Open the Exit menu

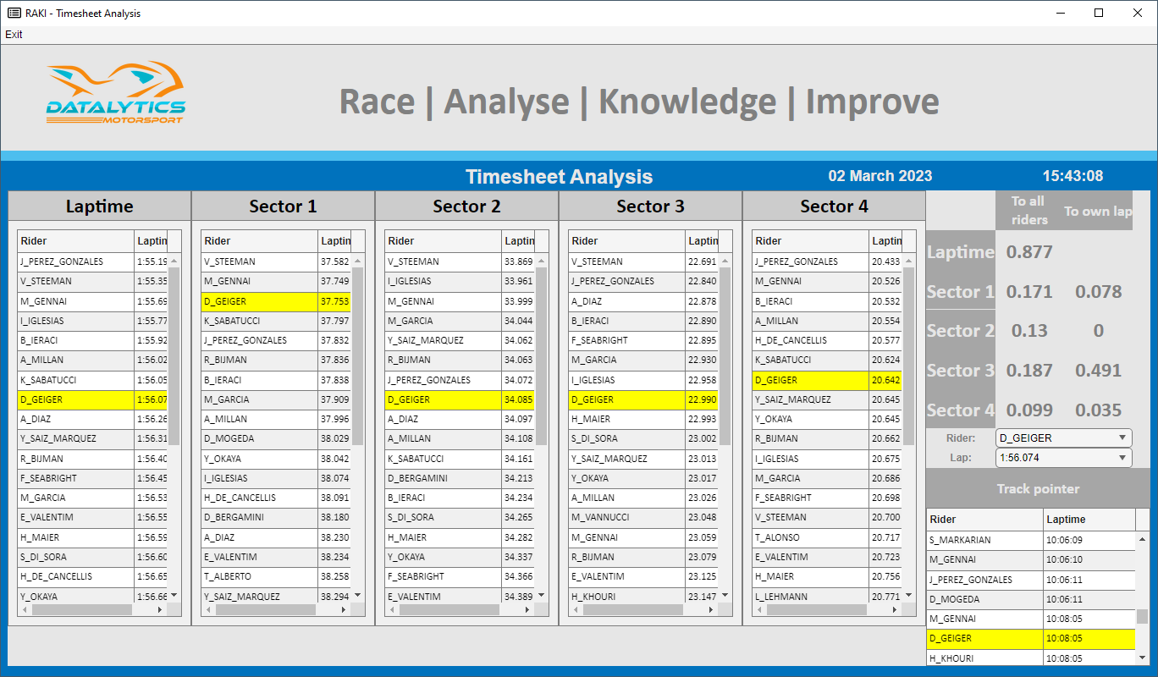[14, 35]
